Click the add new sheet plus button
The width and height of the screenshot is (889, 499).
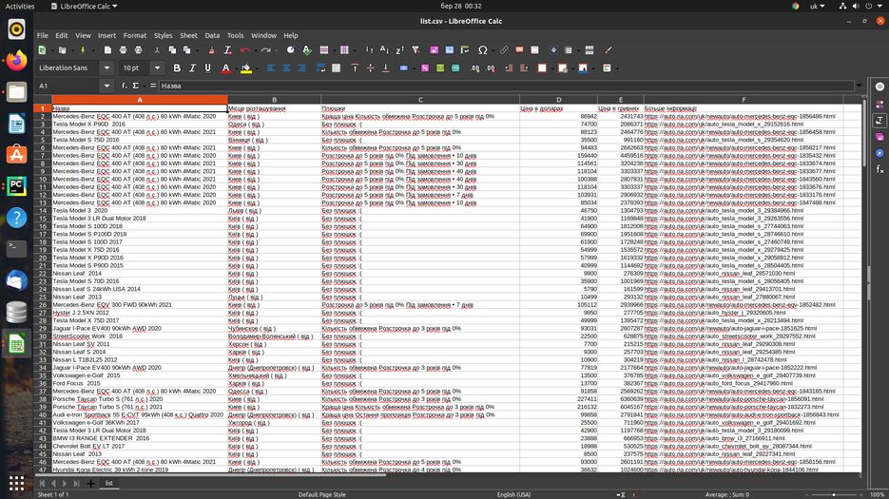[90, 483]
